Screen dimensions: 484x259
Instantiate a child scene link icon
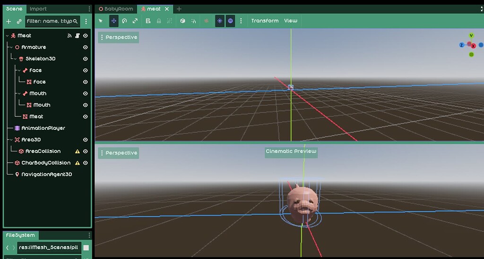[19, 21]
